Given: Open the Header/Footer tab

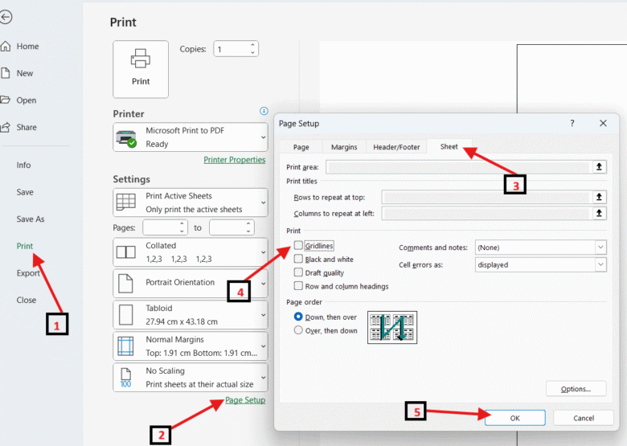Looking at the screenshot, I should [x=396, y=147].
